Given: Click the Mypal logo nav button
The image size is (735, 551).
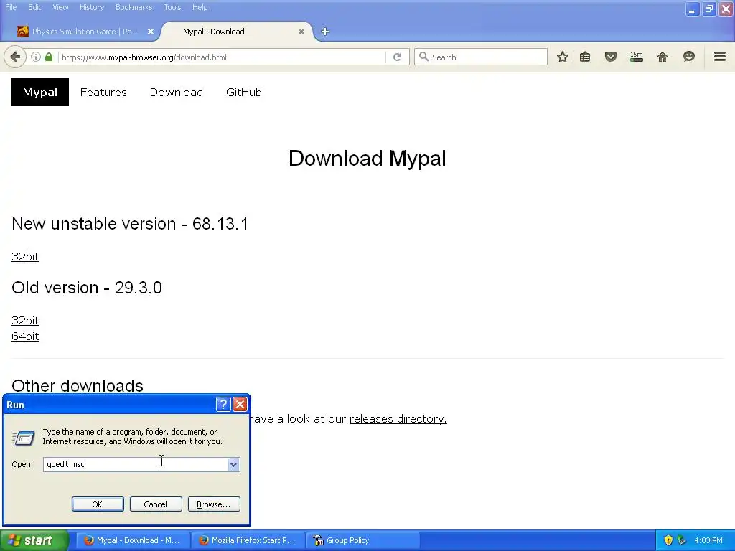Looking at the screenshot, I should click(x=40, y=93).
